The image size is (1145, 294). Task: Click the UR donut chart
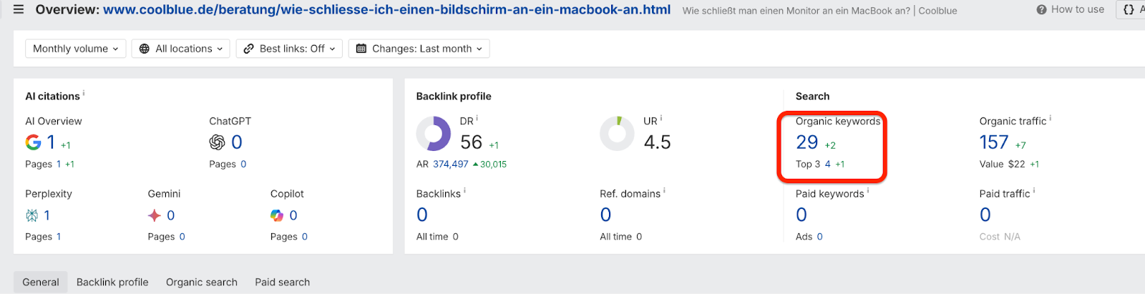[617, 134]
